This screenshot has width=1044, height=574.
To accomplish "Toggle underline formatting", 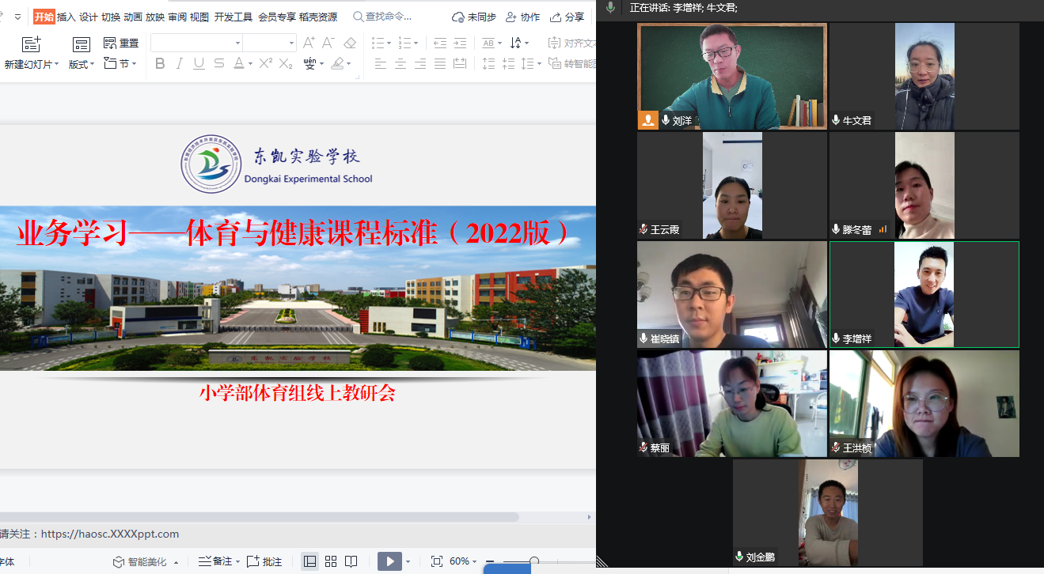I will tap(199, 63).
